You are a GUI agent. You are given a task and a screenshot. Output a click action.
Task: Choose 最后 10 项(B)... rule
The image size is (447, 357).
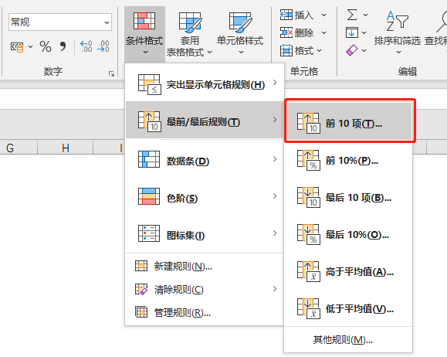[x=349, y=198]
